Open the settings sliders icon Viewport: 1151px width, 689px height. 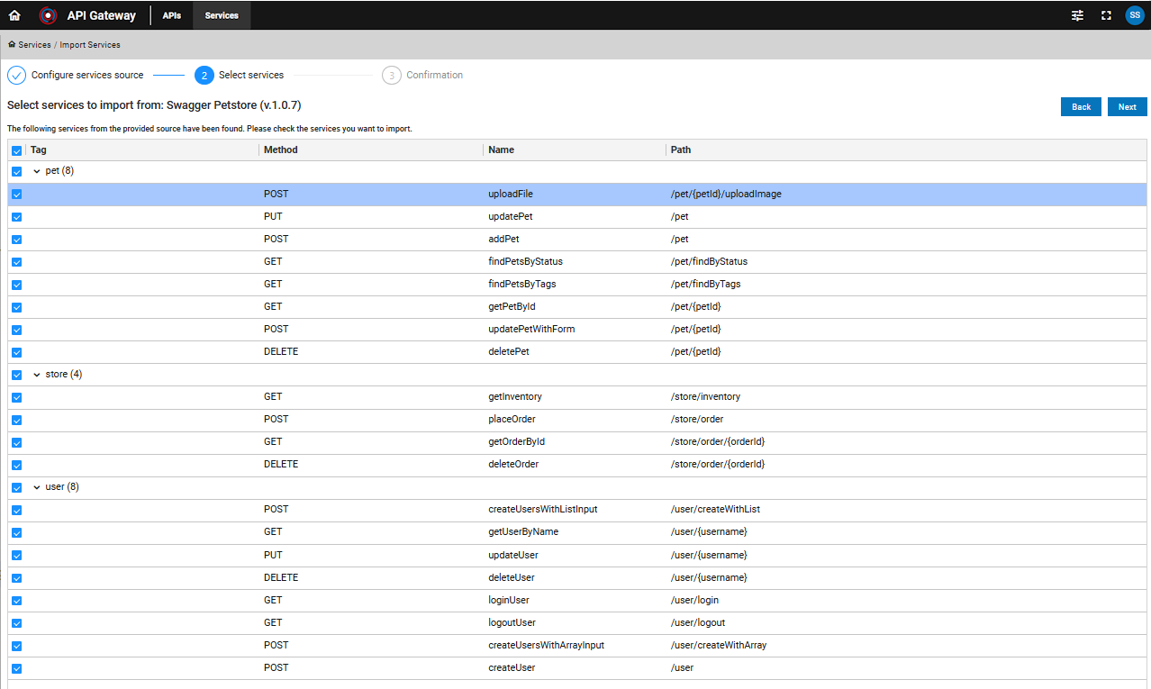pos(1078,15)
